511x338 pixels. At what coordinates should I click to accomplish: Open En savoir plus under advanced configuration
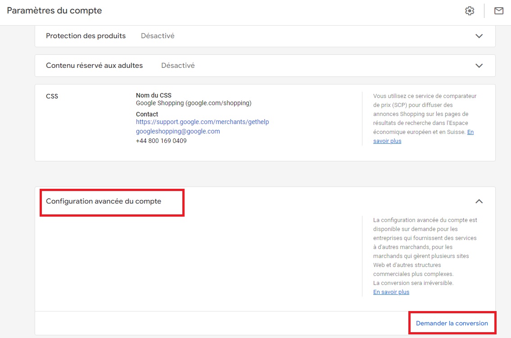tap(391, 292)
